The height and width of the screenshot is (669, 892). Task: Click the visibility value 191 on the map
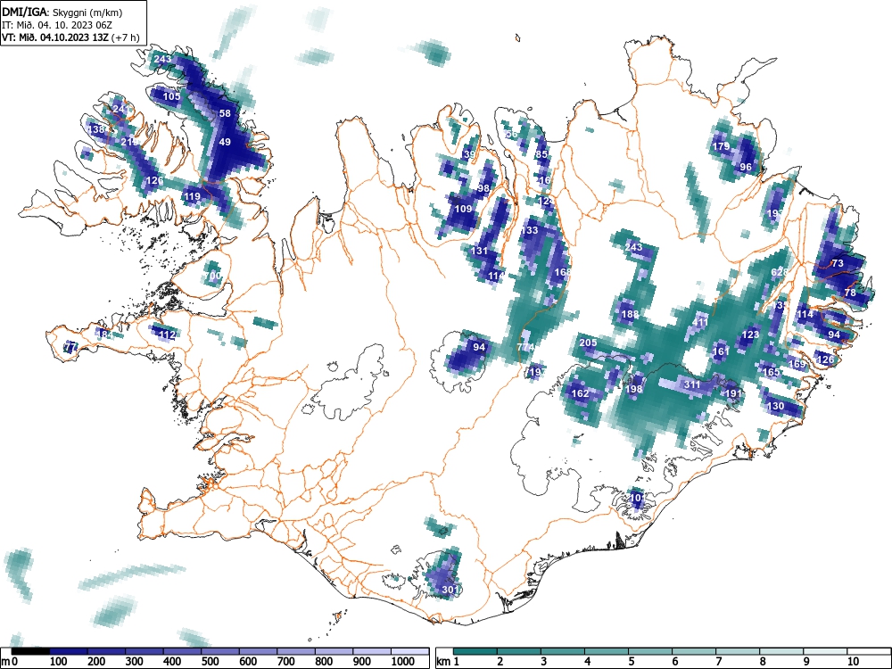[x=734, y=393]
